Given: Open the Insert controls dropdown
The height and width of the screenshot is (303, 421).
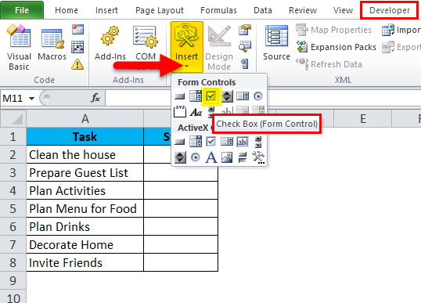Looking at the screenshot, I should 186,48.
